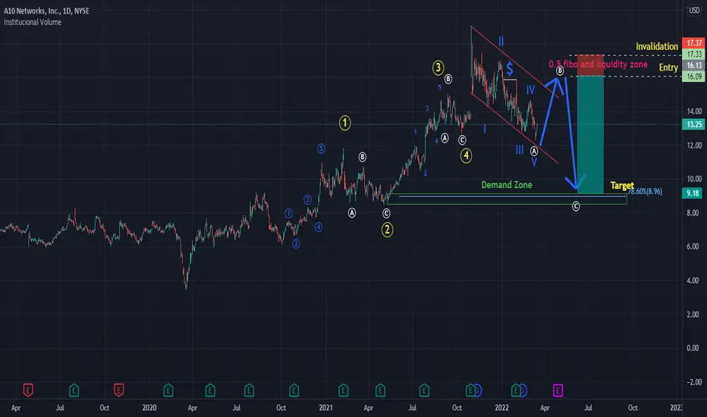
Task: Click the circled B beside the liquidity zone text
Action: click(x=560, y=71)
